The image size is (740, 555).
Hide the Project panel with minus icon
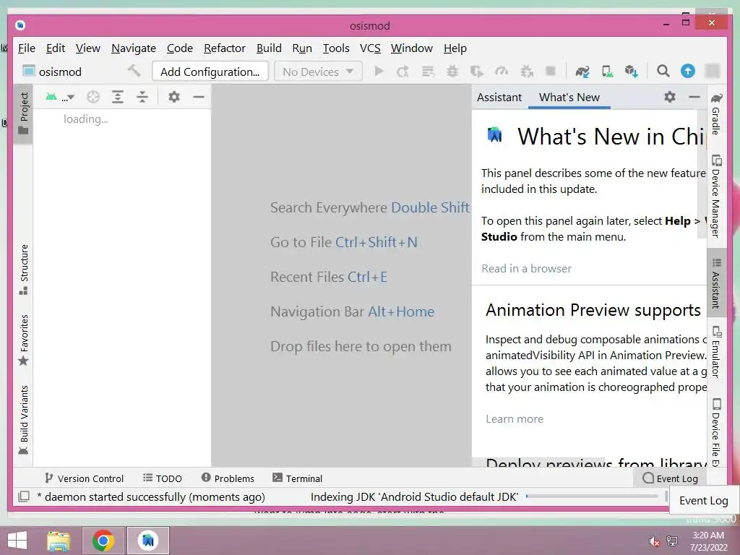199,97
